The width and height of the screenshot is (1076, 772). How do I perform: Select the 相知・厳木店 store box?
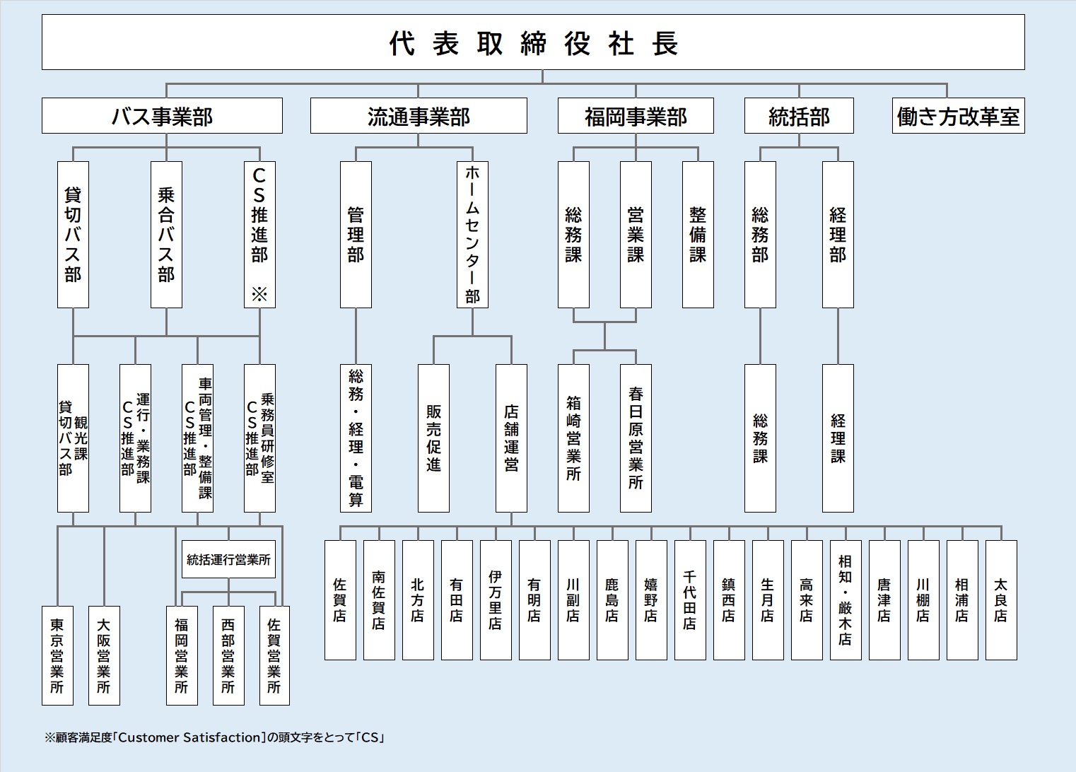pos(846,600)
